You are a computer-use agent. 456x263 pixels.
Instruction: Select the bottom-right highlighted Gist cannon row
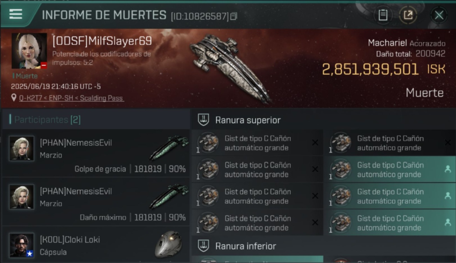click(390, 223)
